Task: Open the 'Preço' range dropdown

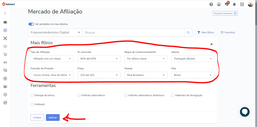Action: click(99, 75)
